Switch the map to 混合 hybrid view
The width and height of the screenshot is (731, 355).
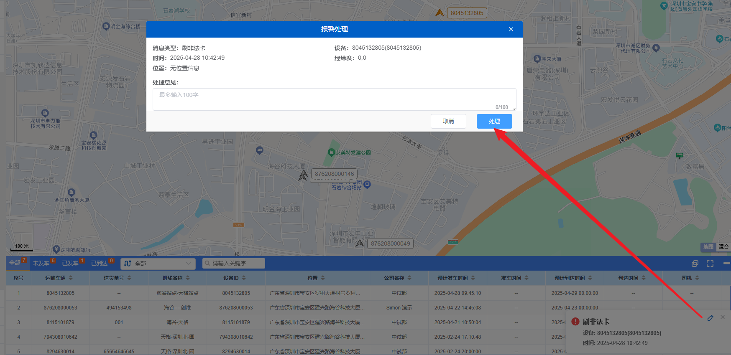723,247
